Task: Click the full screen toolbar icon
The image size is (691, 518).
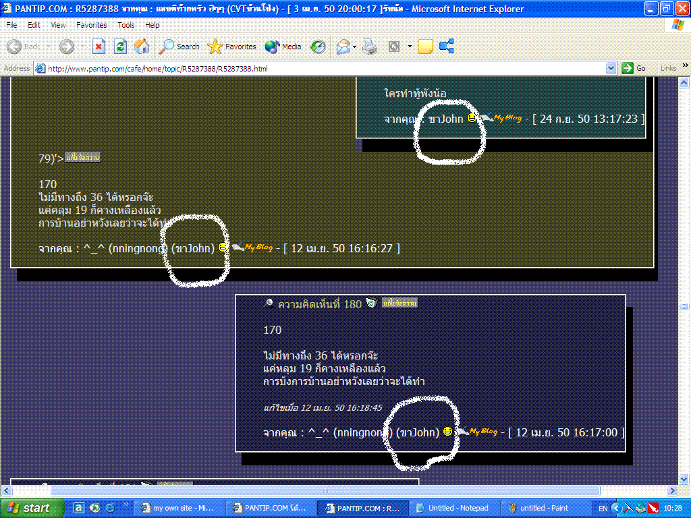Action: [394, 47]
